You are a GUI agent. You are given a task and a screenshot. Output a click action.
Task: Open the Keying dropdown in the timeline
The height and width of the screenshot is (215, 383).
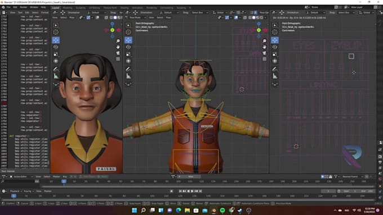tap(28, 191)
